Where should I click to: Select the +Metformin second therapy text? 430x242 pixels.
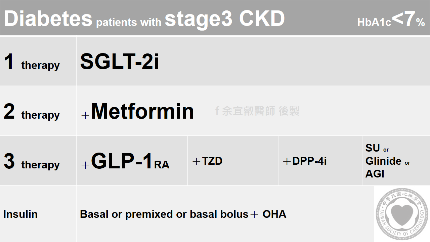point(142,111)
